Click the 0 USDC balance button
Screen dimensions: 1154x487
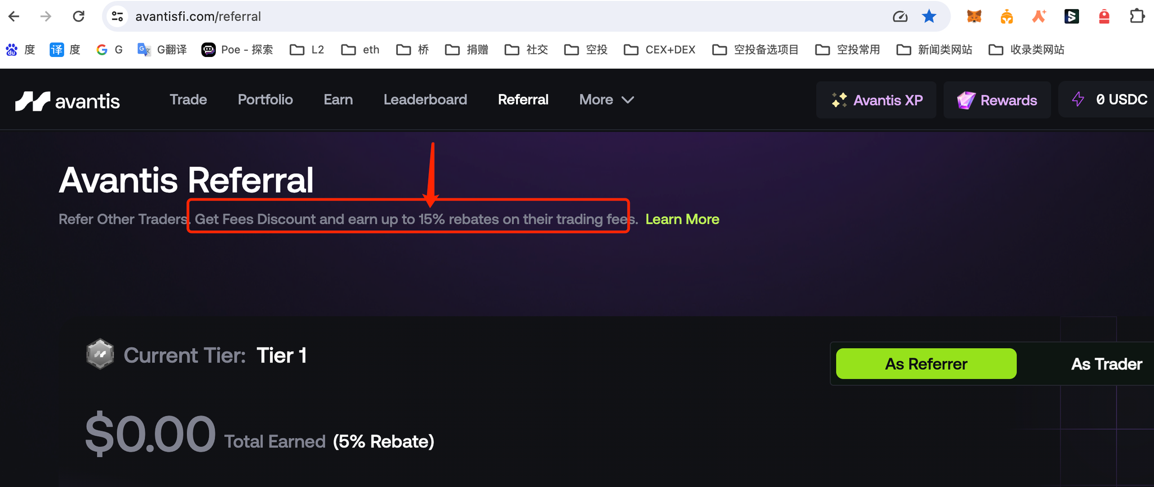[1110, 100]
